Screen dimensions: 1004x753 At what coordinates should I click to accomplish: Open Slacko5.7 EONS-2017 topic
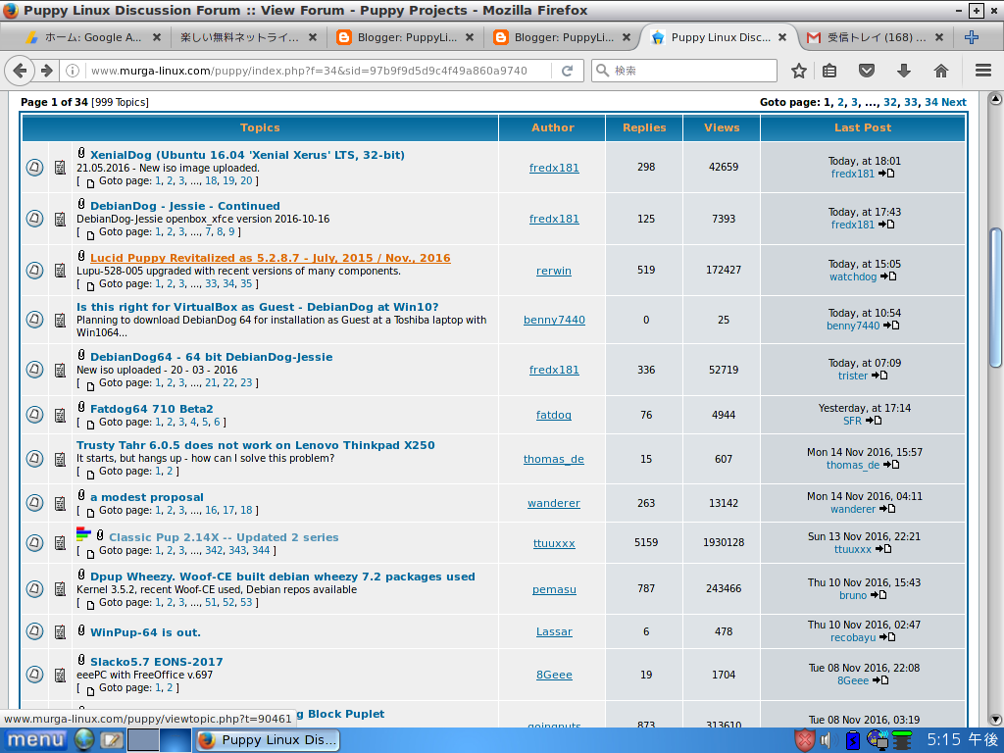[x=156, y=662]
